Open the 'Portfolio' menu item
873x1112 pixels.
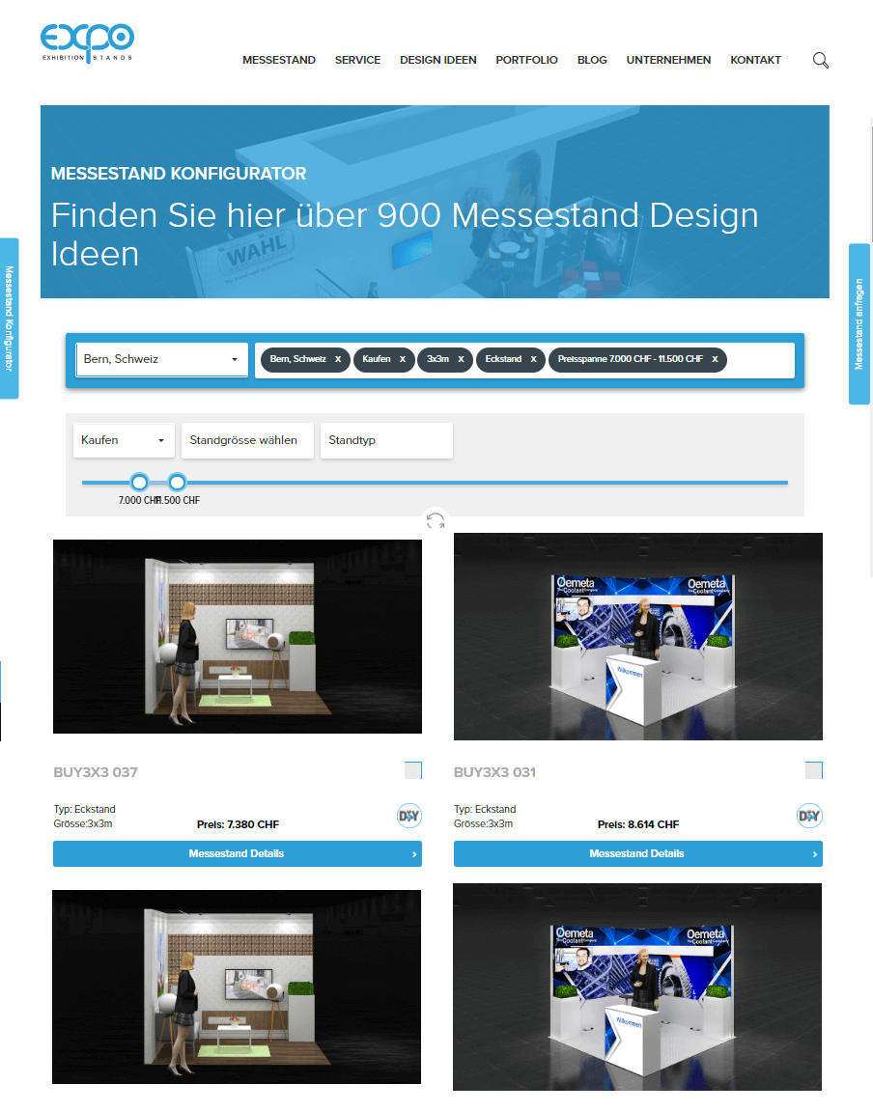(x=526, y=60)
